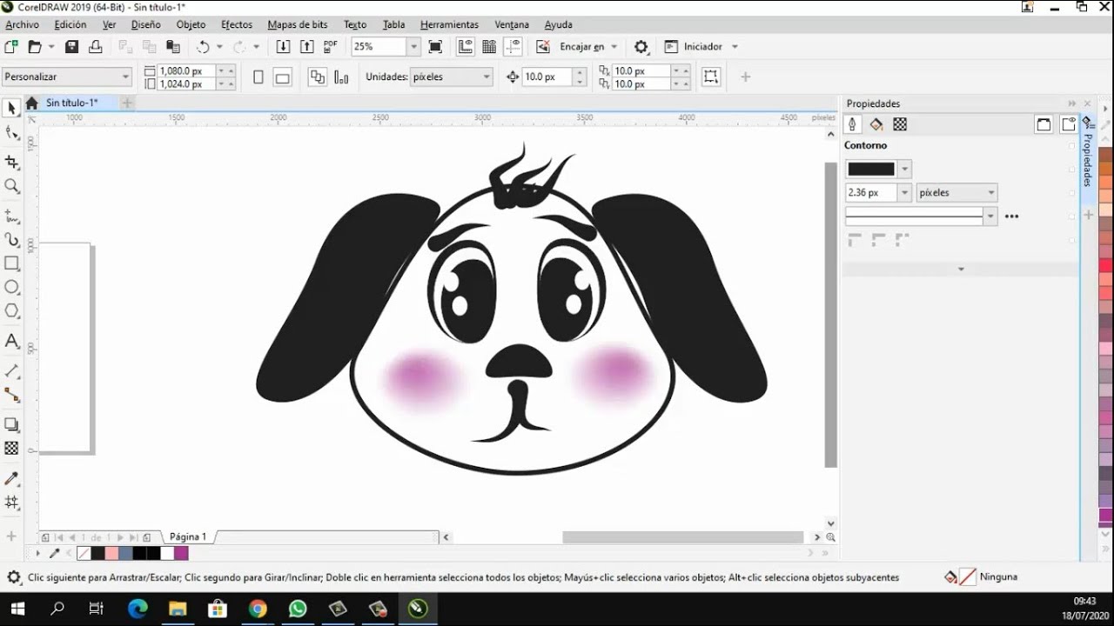1114x626 pixels.
Task: Select the no-color swatch in document palette
Action: click(84, 553)
